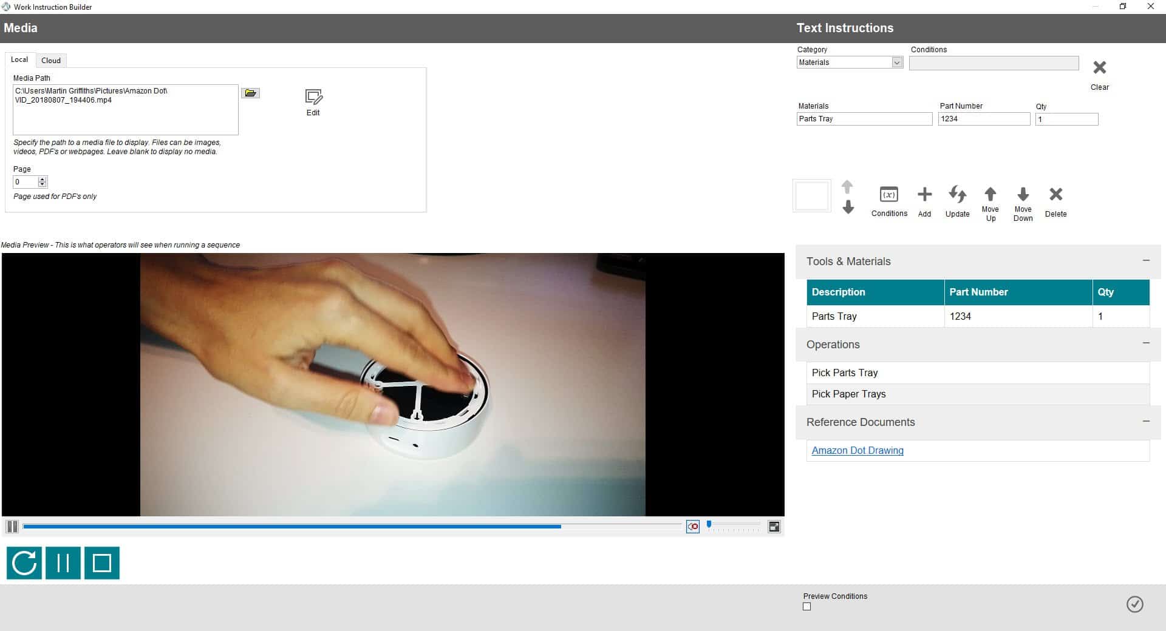Collapse the Operations section
This screenshot has height=631, width=1166.
coord(1146,343)
